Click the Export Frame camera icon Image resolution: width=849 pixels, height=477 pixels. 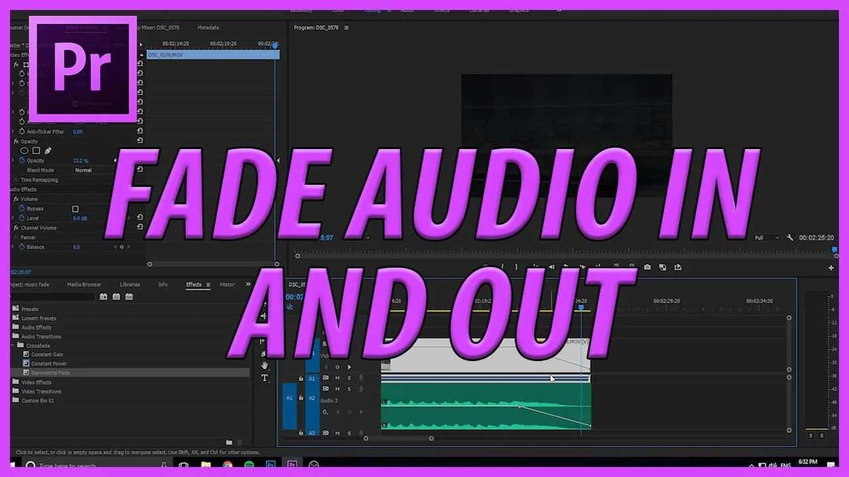pos(647,267)
